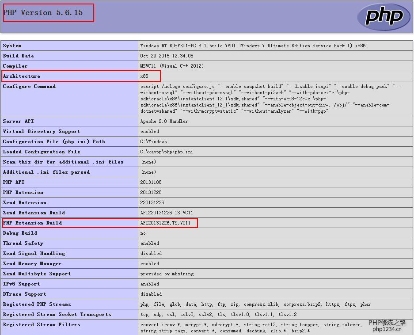Click the PHP logo image
This screenshot has width=414, height=335.
(384, 16)
